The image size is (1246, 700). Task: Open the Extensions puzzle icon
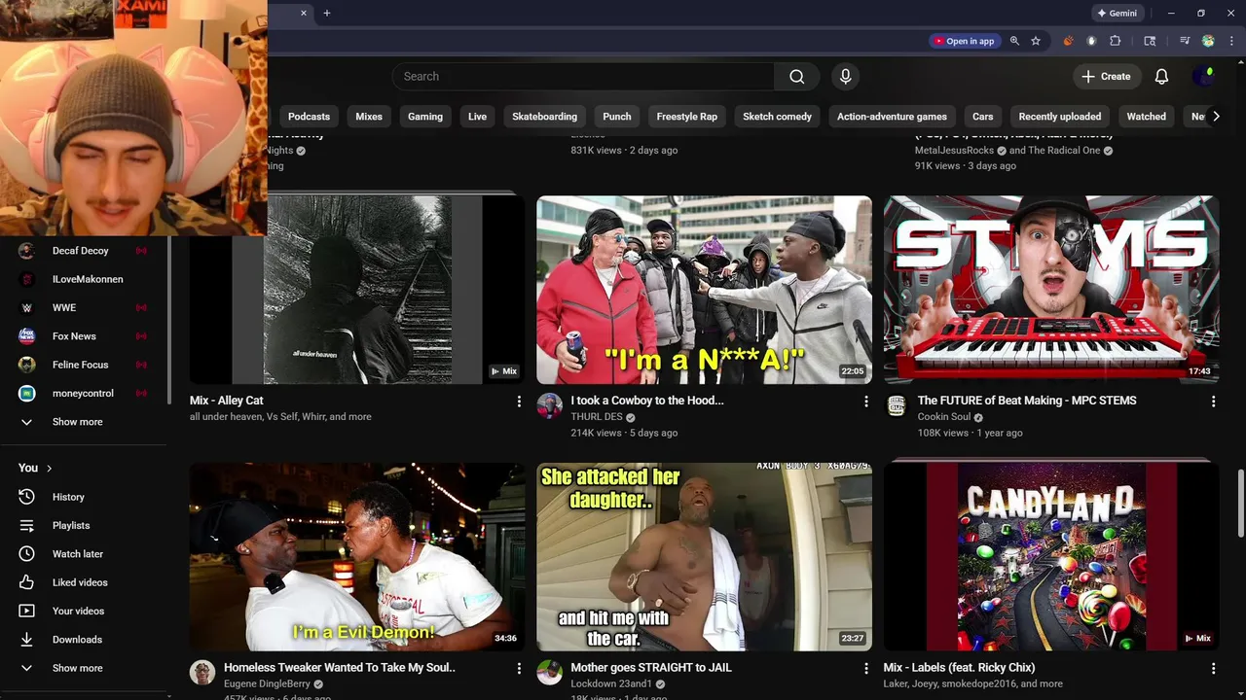click(1116, 41)
